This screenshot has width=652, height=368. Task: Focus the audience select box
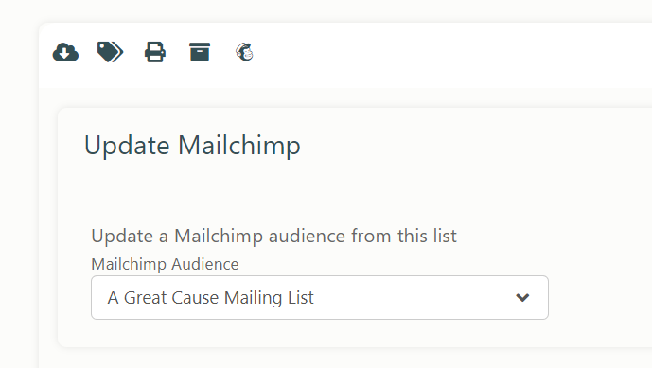click(320, 297)
